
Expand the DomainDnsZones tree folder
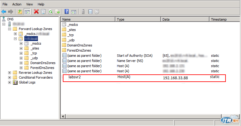pyautogui.click(x=21, y=63)
